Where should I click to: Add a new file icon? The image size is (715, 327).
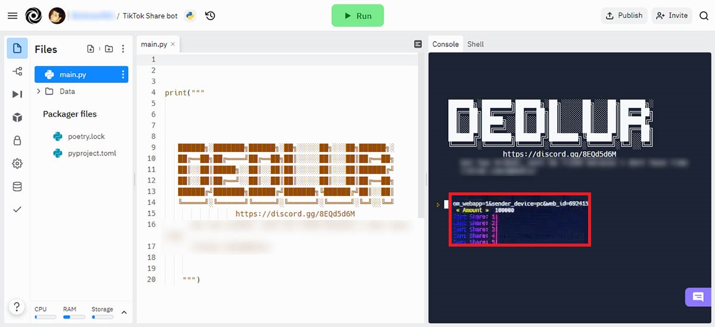[x=91, y=49]
